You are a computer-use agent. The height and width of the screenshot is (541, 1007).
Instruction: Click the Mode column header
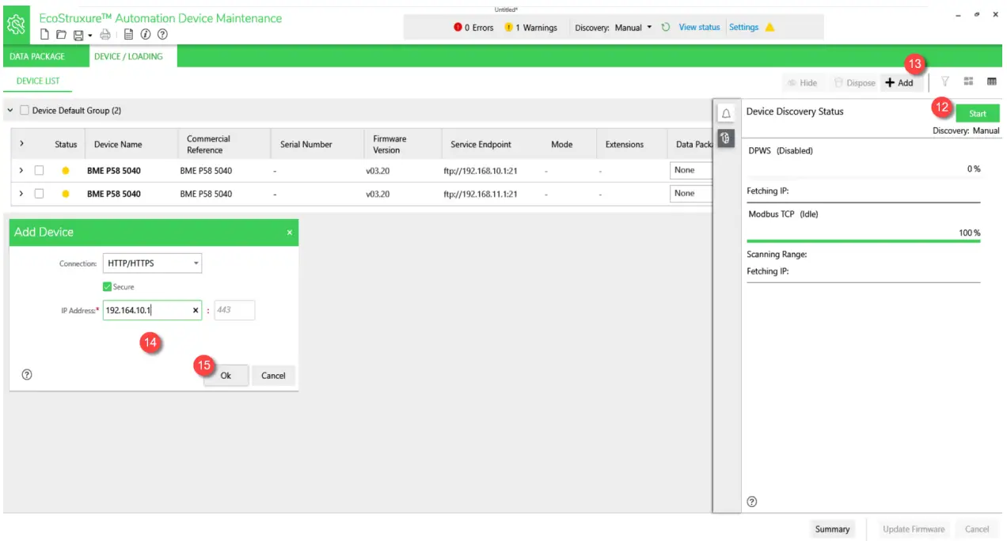pos(562,145)
